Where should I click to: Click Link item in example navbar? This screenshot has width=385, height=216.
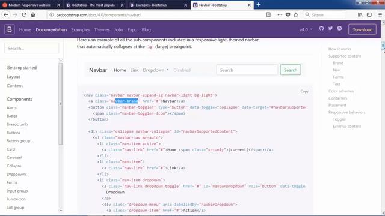[x=134, y=70]
